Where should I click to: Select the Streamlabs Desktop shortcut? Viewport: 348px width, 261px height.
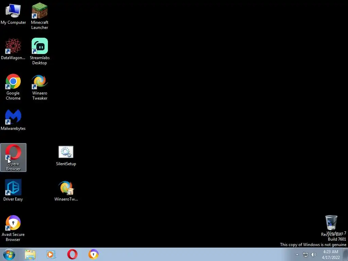point(39,51)
